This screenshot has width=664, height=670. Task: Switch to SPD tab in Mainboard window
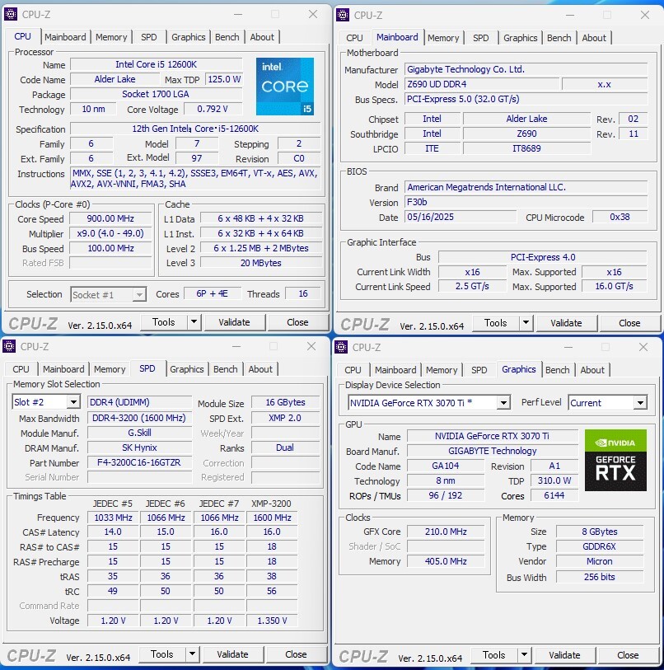click(x=480, y=38)
